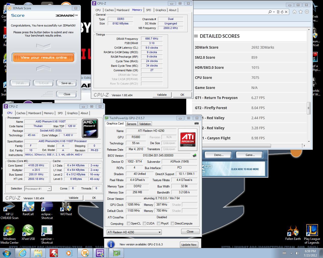323x258 pixels.
Task: Enable the PhysX checkbox in GPU-Z
Action: coord(158,223)
